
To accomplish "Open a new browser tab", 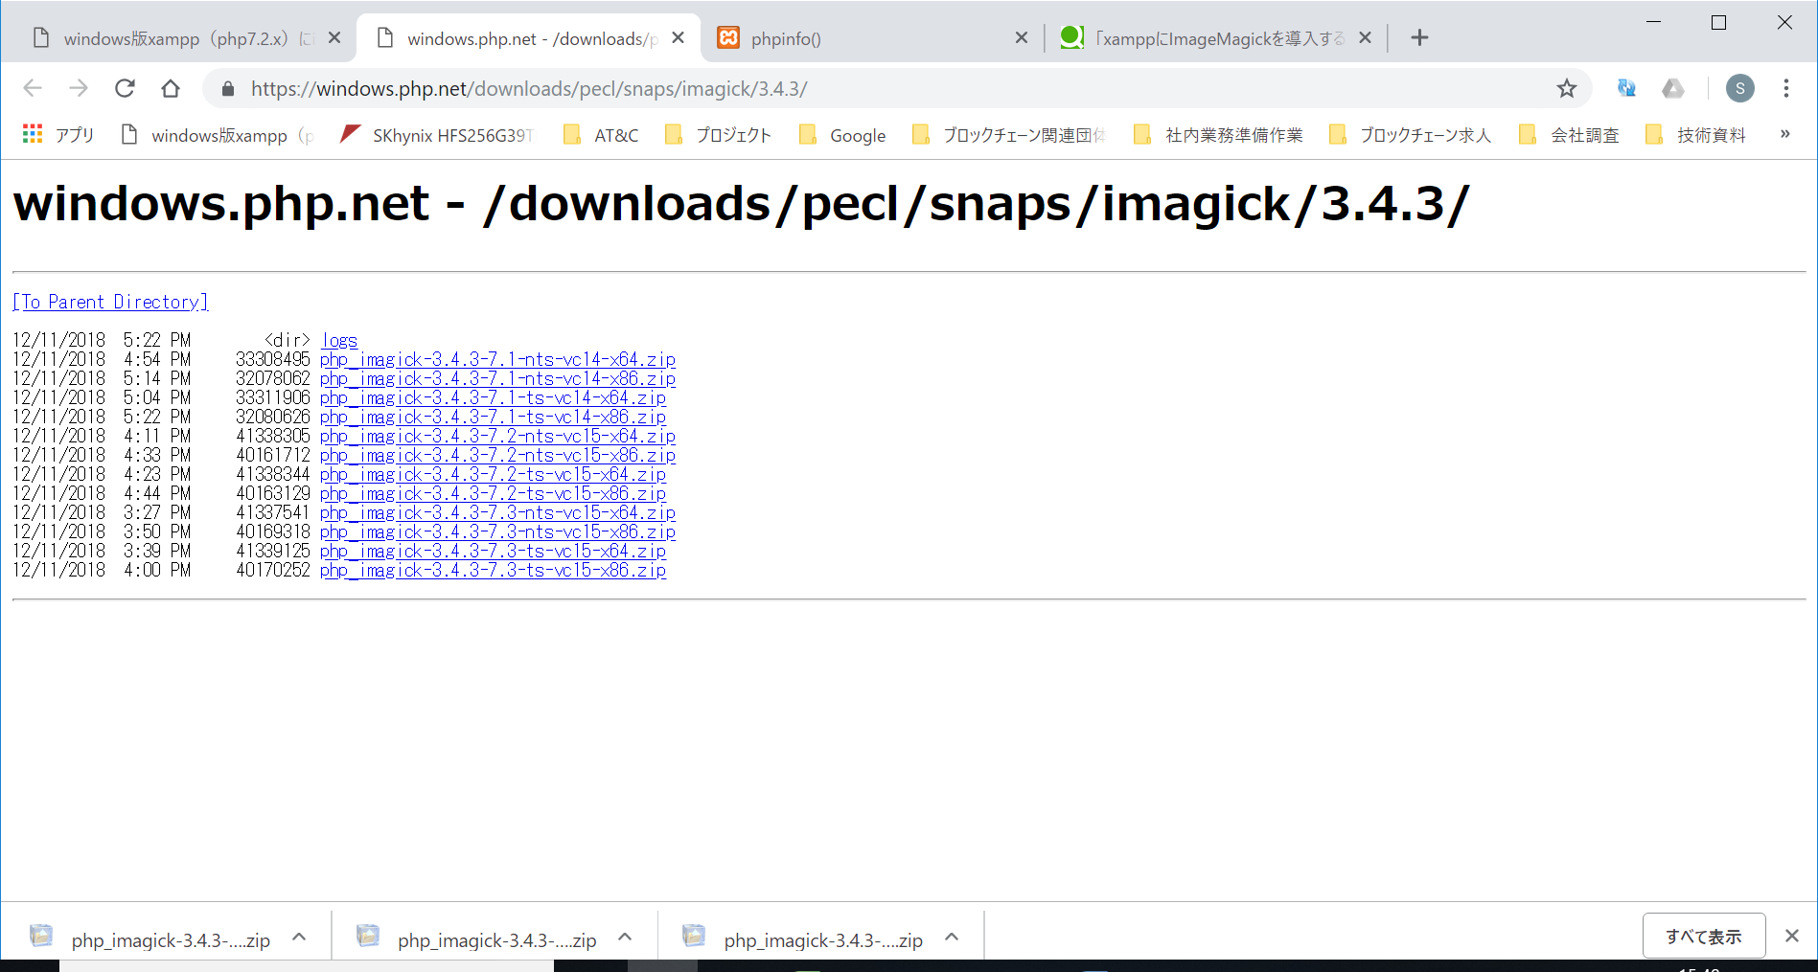I will click(1419, 37).
